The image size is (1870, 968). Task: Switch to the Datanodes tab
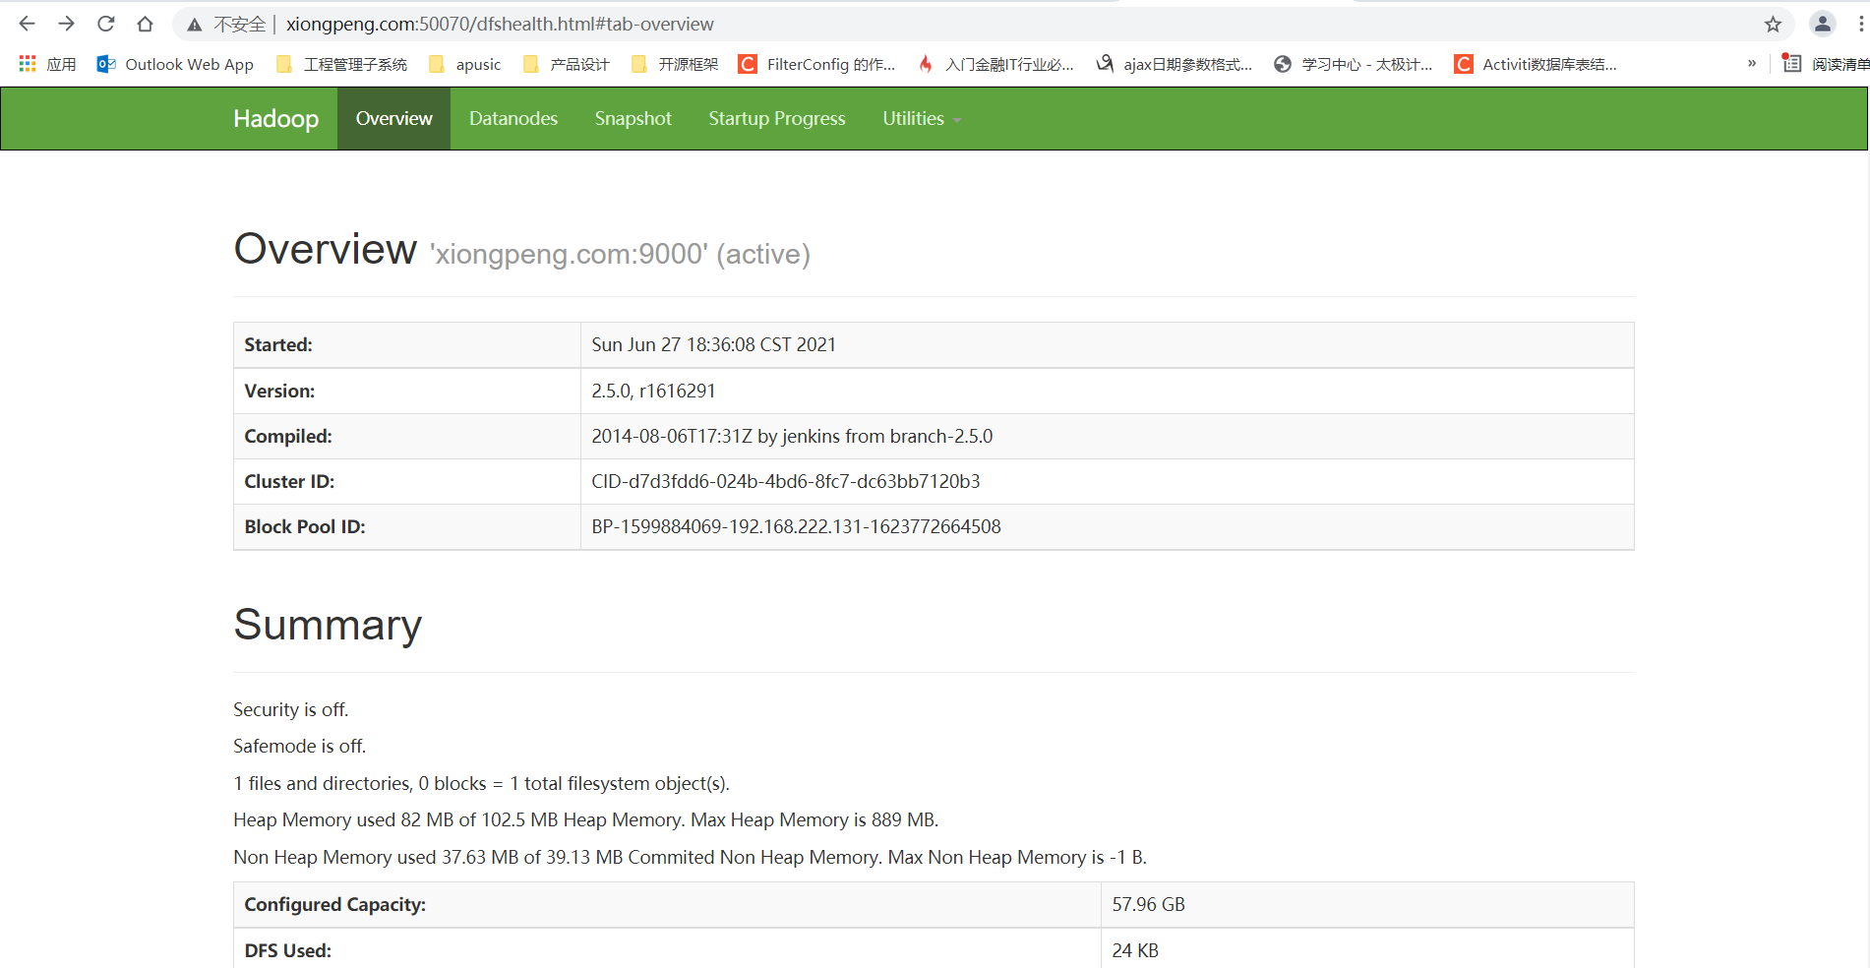(513, 118)
